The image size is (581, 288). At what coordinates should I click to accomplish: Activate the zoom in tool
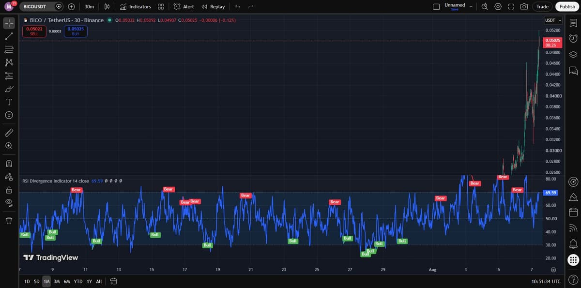[x=9, y=145]
